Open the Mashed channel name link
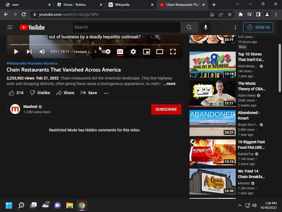The height and width of the screenshot is (212, 282). point(30,107)
